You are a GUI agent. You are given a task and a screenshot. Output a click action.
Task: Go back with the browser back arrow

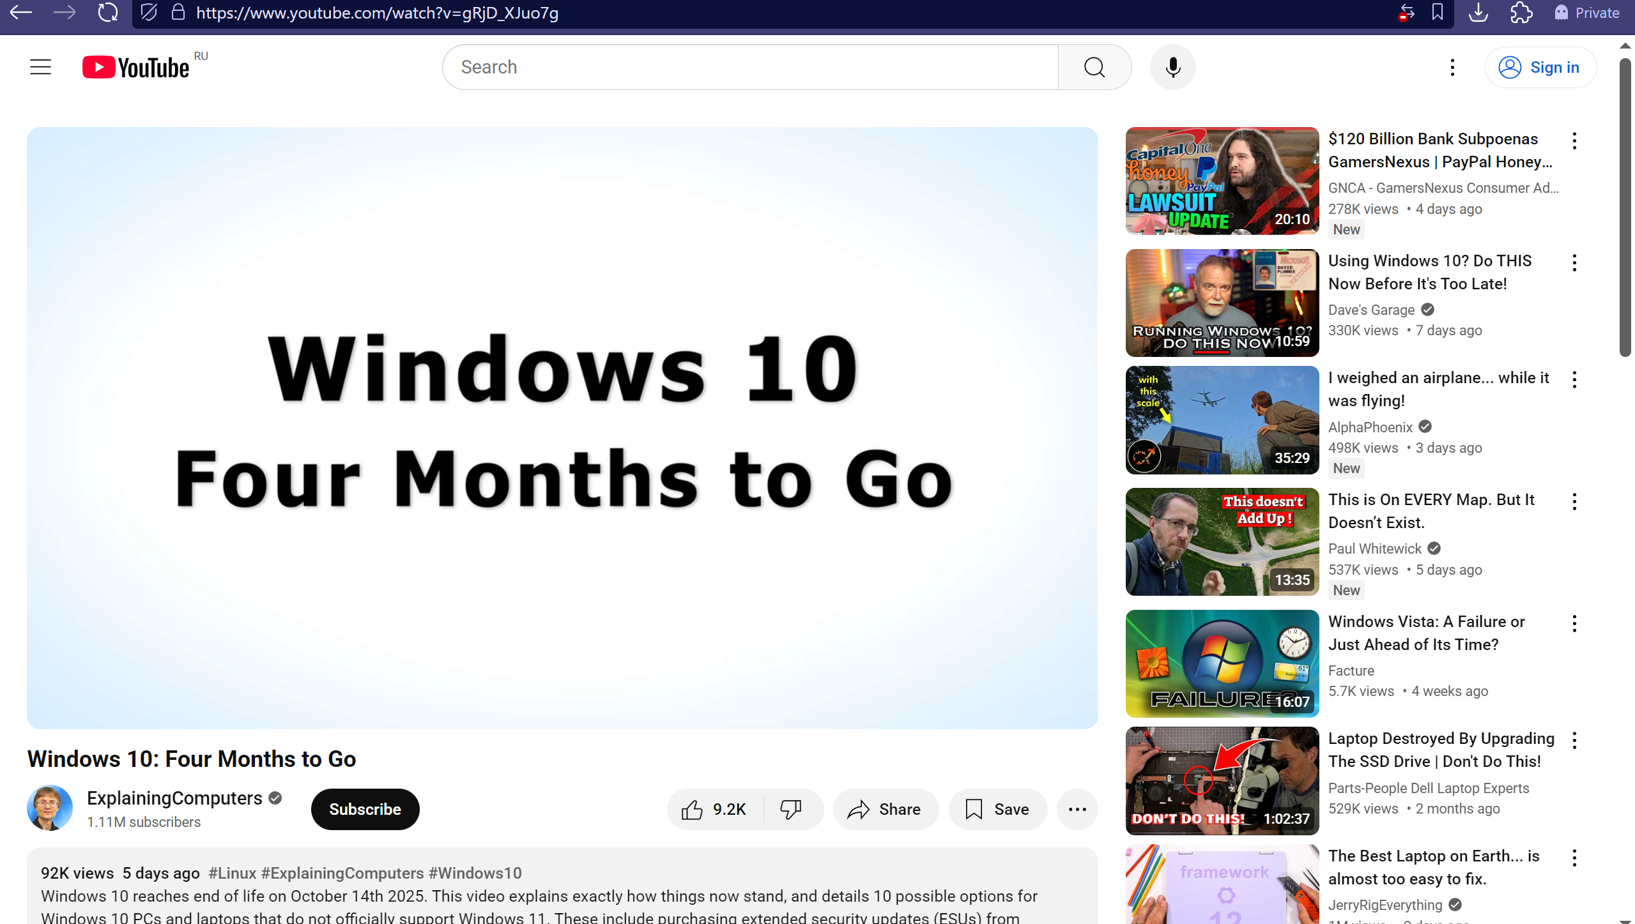[21, 12]
